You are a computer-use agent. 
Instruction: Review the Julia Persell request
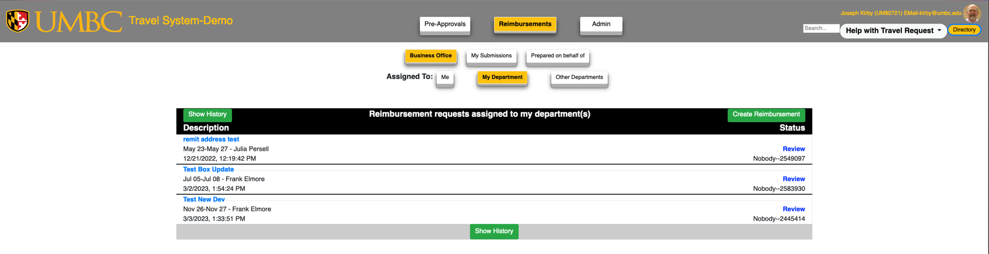[794, 149]
